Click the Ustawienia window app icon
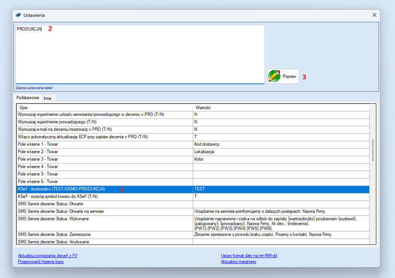This screenshot has width=395, height=278. (18, 15)
